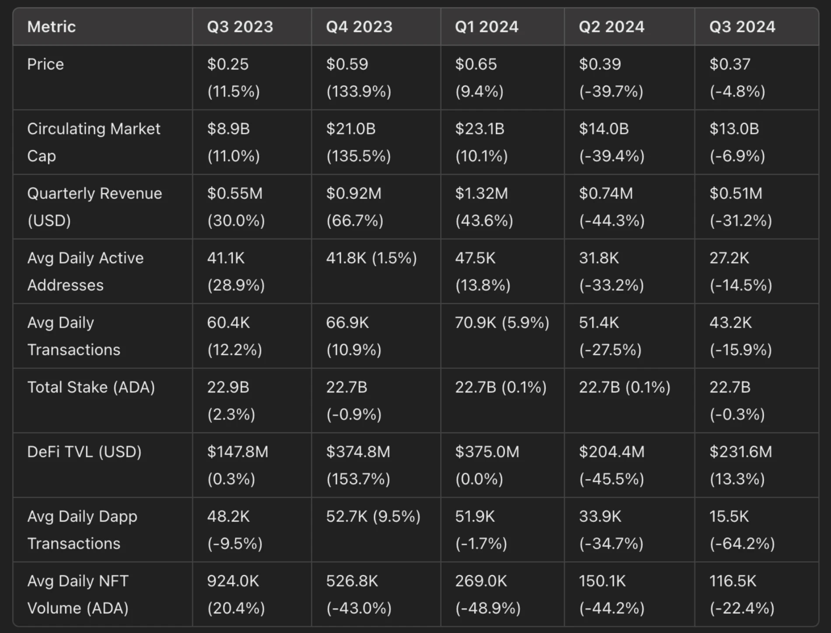Select the Circulating Market Cap row label
This screenshot has height=633, width=831.
click(94, 142)
